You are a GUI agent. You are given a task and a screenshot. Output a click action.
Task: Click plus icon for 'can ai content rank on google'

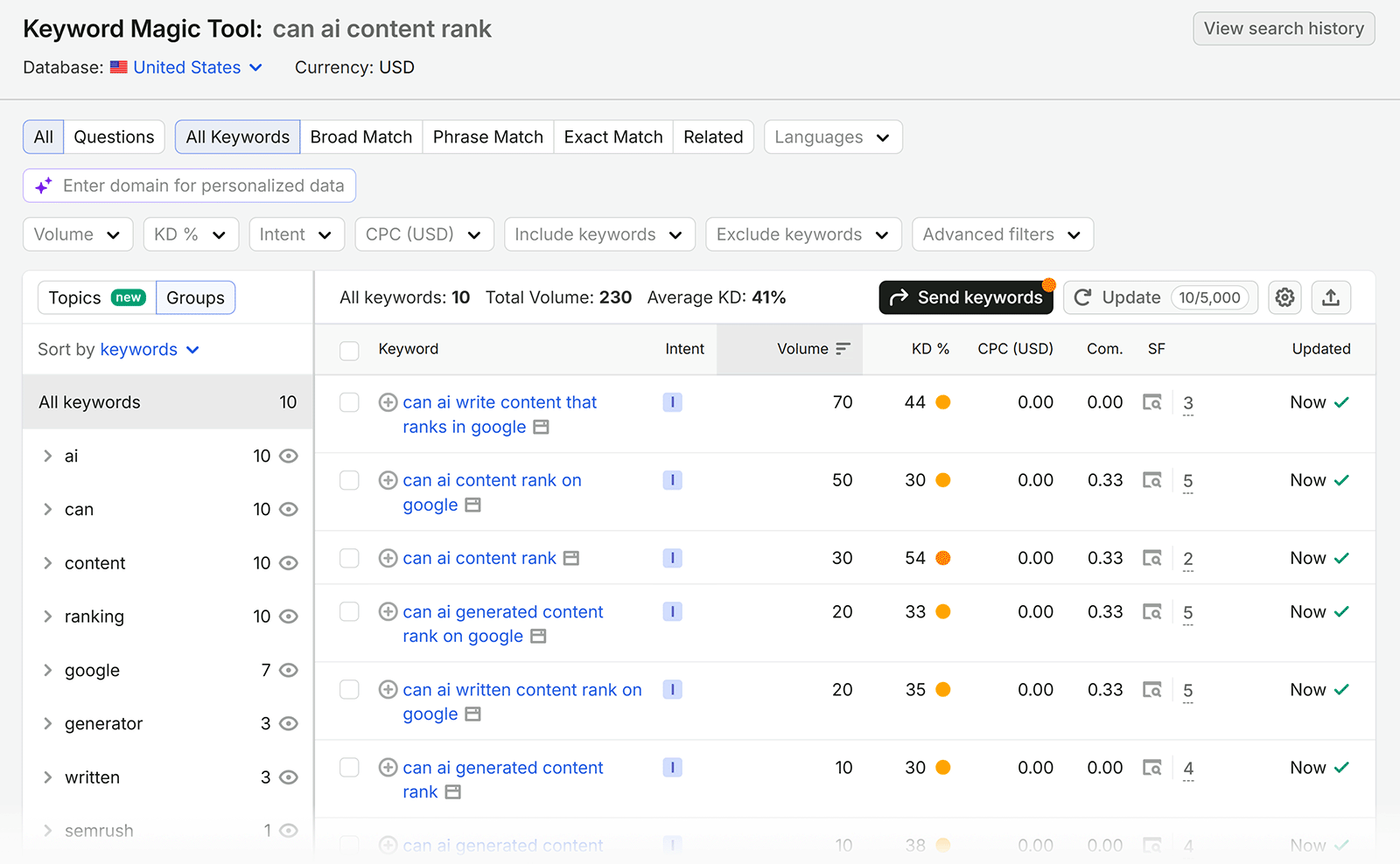pyautogui.click(x=388, y=480)
